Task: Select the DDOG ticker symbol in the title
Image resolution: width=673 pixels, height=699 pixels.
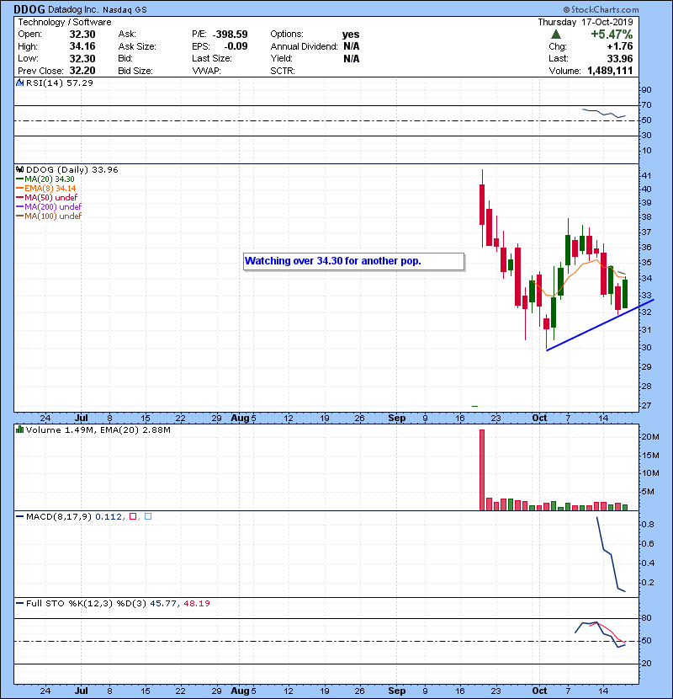Action: [x=29, y=9]
